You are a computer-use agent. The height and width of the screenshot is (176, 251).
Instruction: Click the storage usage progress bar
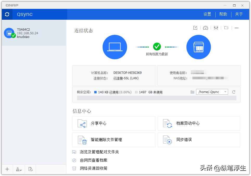156,98
